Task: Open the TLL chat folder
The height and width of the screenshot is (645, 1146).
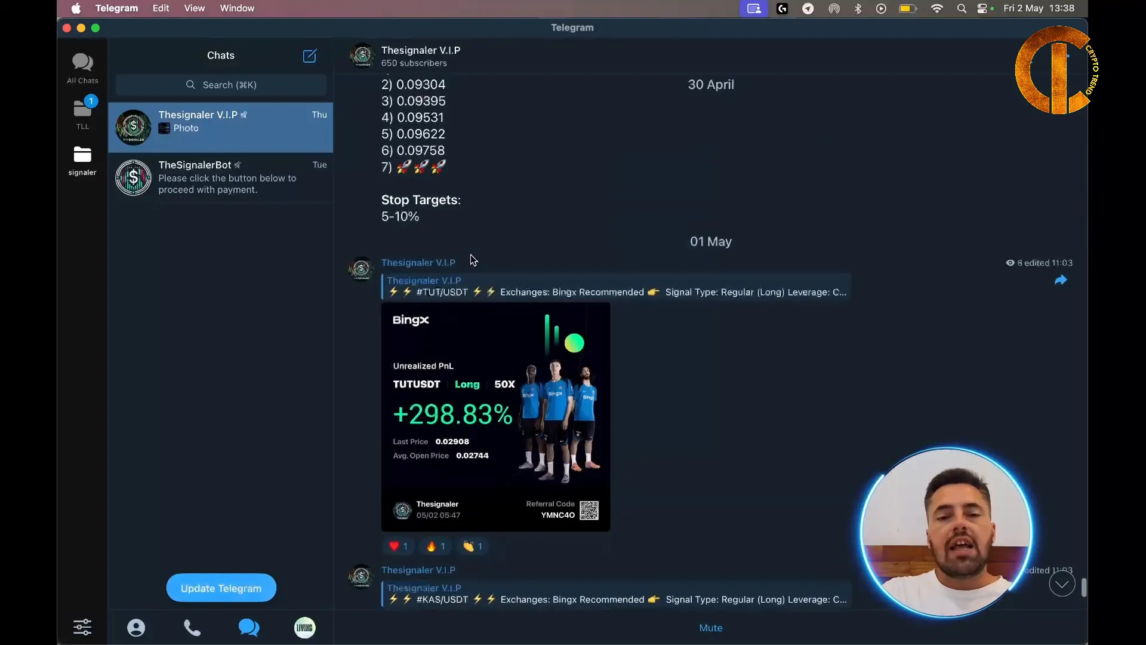Action: click(x=82, y=113)
